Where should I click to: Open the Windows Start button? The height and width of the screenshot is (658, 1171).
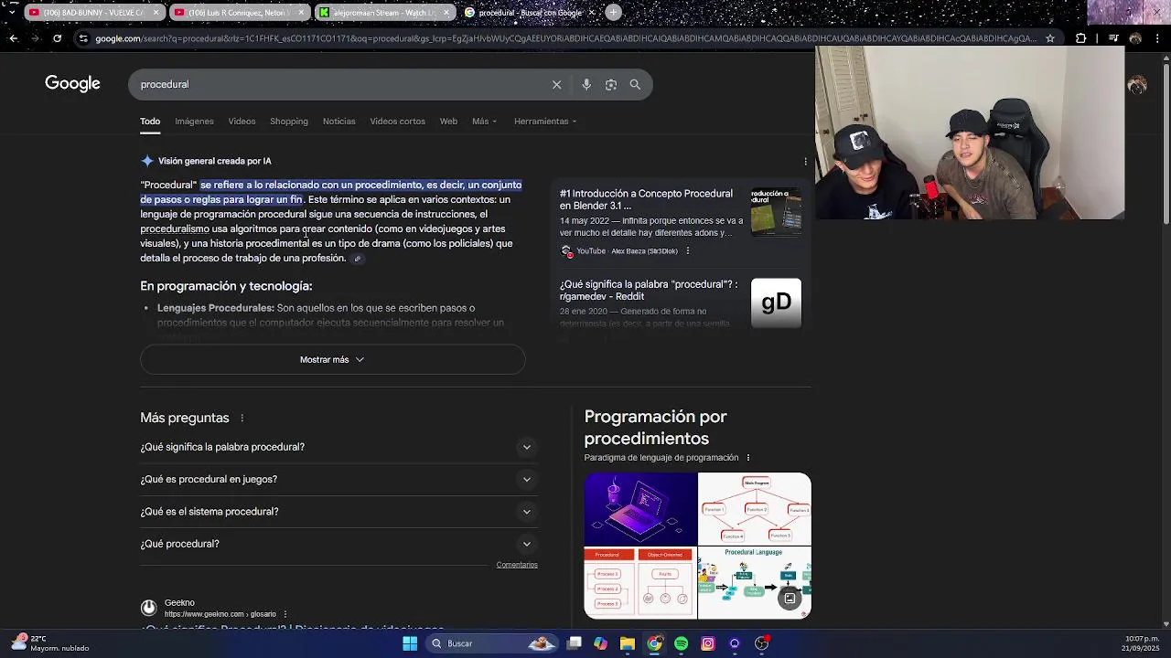[x=410, y=643]
